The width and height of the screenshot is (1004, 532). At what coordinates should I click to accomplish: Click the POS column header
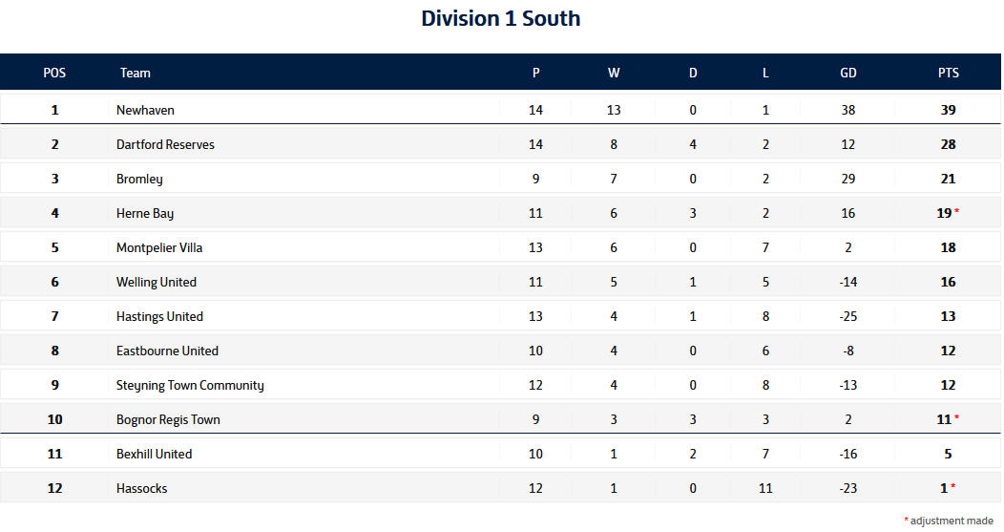pos(54,73)
